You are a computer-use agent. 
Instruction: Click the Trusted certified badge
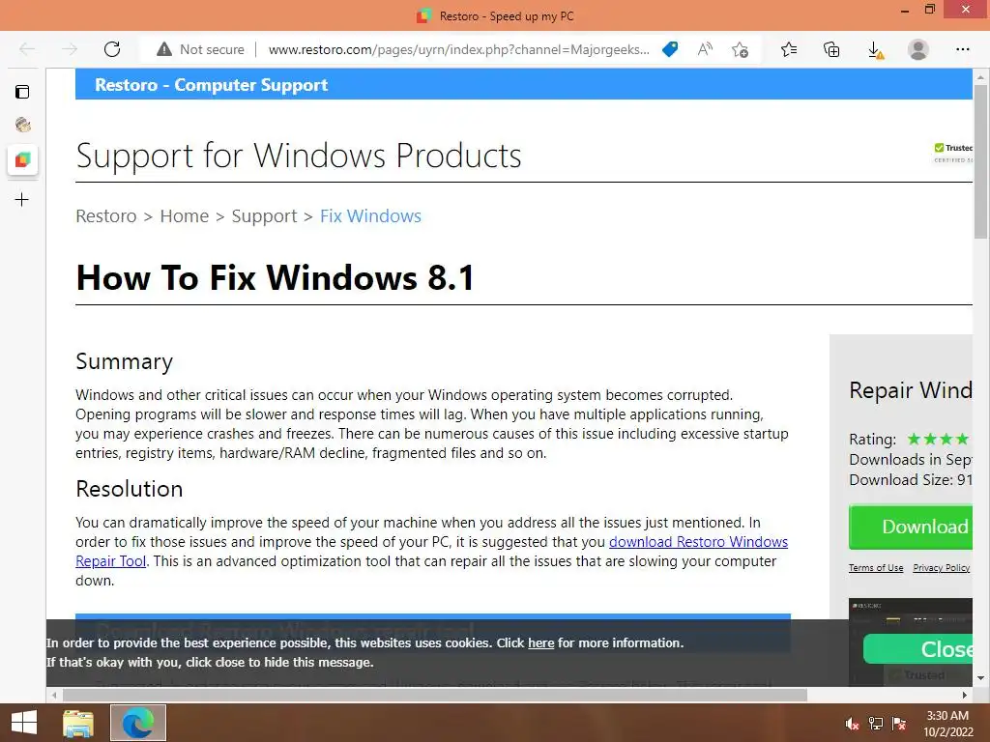coord(952,152)
